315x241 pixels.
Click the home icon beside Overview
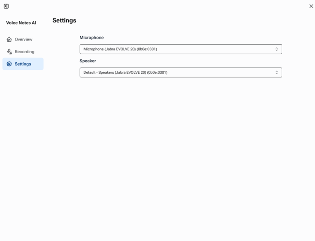click(x=9, y=39)
